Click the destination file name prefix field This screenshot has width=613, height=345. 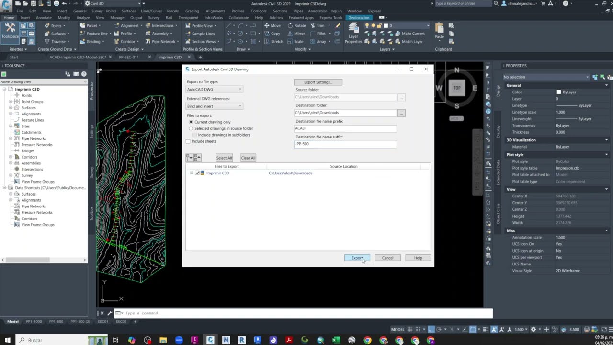point(345,128)
